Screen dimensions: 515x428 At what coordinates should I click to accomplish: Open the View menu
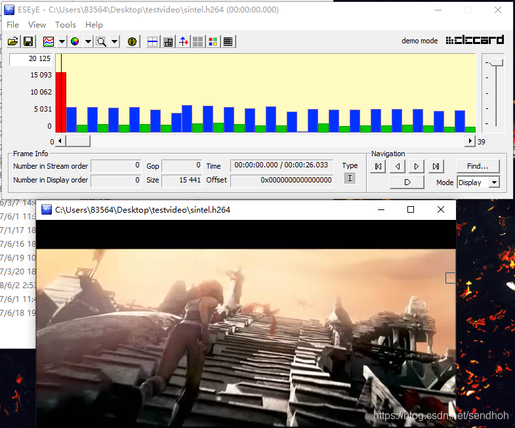click(37, 25)
